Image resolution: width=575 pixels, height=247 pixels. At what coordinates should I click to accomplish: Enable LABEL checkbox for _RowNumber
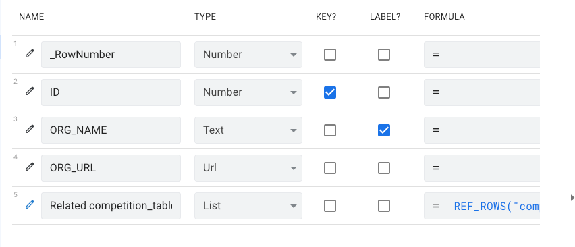pos(384,55)
